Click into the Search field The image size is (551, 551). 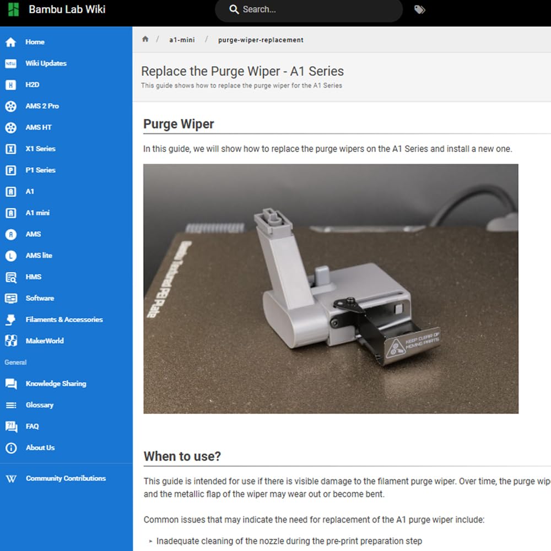click(x=314, y=9)
